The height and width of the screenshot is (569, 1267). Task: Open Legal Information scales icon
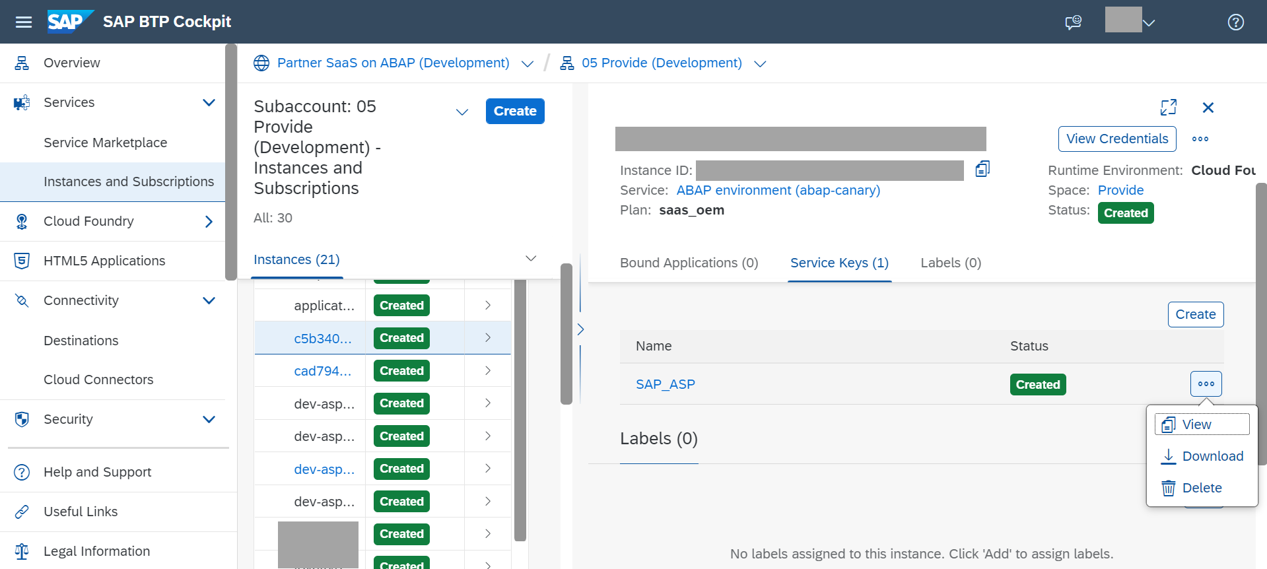tap(22, 551)
